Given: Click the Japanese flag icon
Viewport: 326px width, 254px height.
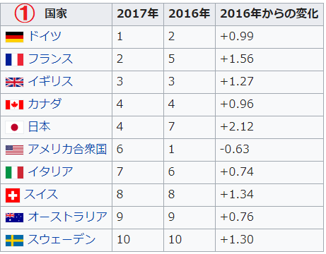Looking at the screenshot, I should (14, 127).
